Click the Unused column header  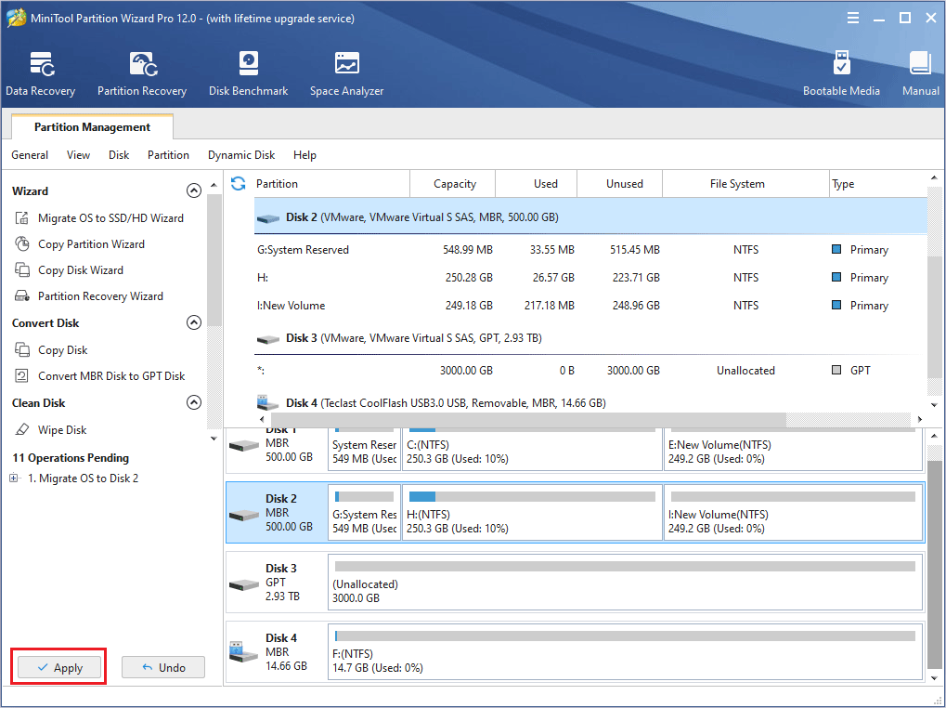tap(619, 183)
